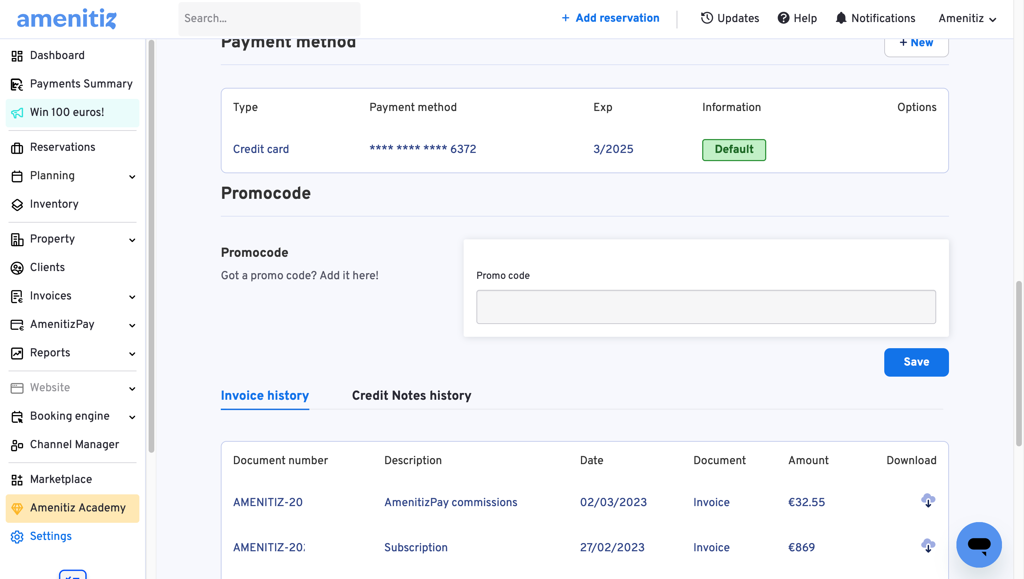The height and width of the screenshot is (579, 1024).
Task: Download invoice AMENITIZ-20 dated 02/03/2023
Action: [928, 501]
